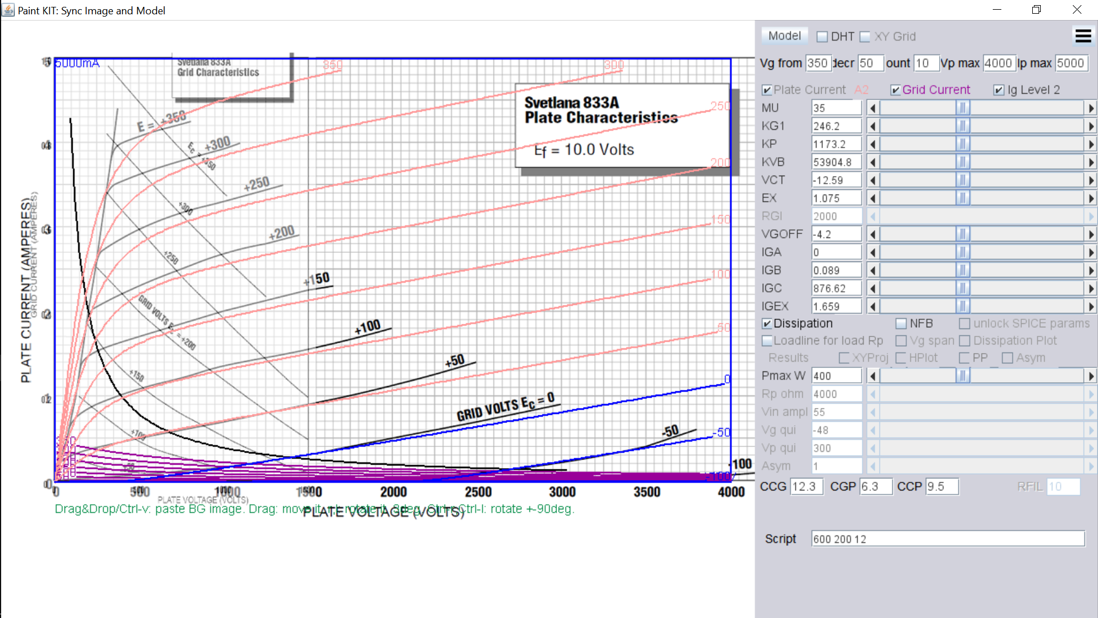Toggle the Plate Current checkbox
Screen dimensions: 1098x618
(767, 90)
